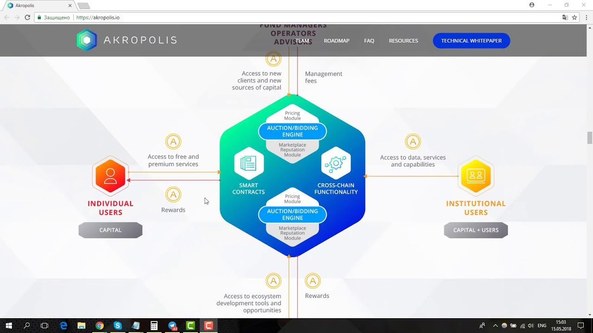The height and width of the screenshot is (333, 593).
Task: Click the TECHNICAL WHITEPAPER button
Action: [471, 41]
